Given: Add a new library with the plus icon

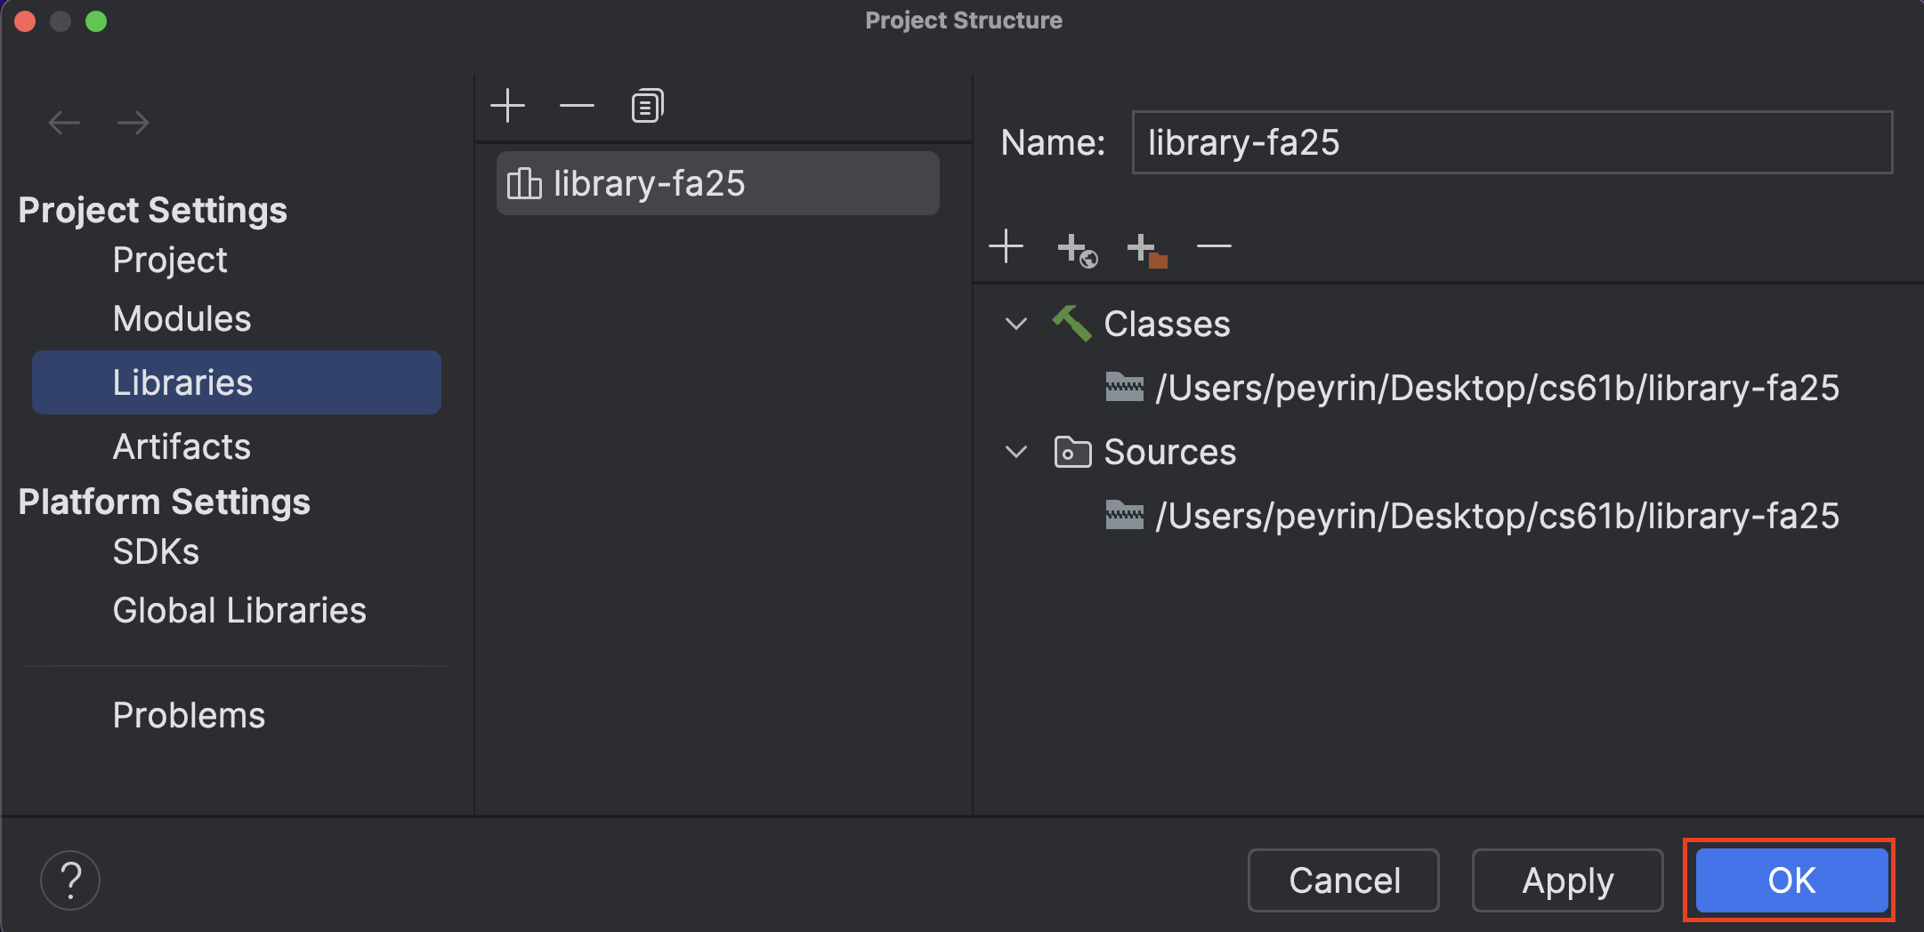Looking at the screenshot, I should click(506, 105).
